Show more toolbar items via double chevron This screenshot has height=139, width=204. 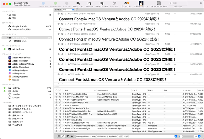point(201,3)
